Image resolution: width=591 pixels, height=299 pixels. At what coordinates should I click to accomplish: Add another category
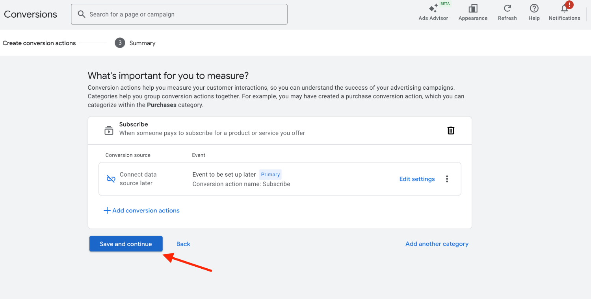click(x=437, y=244)
